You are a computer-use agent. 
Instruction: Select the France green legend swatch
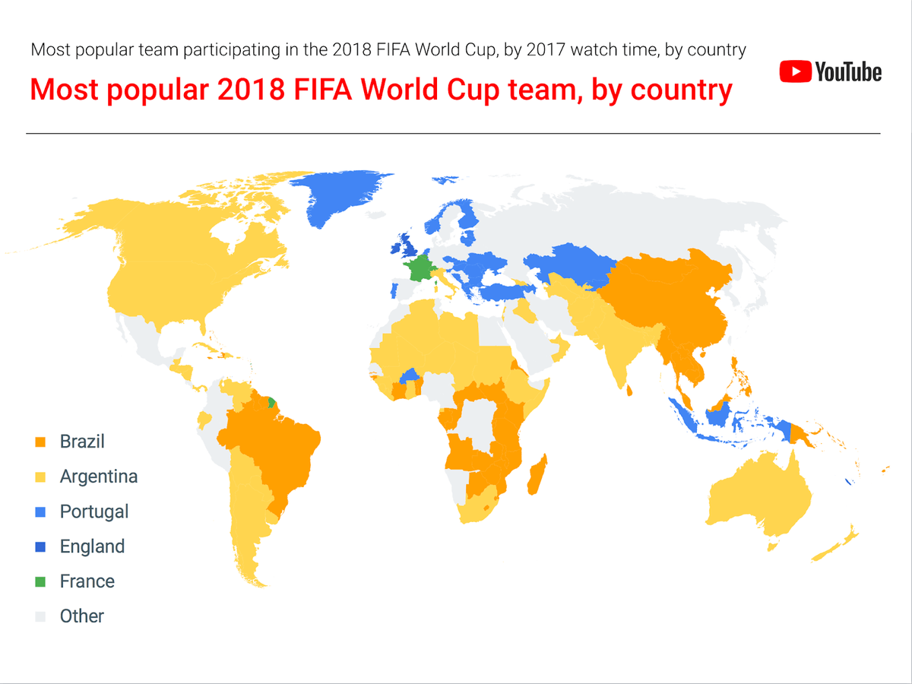(x=41, y=581)
